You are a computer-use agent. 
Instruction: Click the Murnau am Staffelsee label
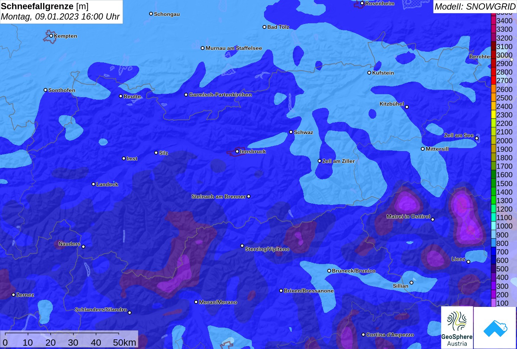point(234,48)
